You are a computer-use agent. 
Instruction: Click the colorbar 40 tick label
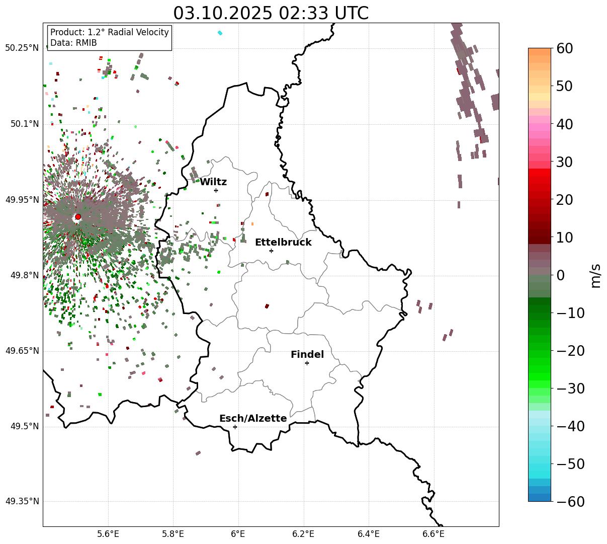pyautogui.click(x=564, y=124)
